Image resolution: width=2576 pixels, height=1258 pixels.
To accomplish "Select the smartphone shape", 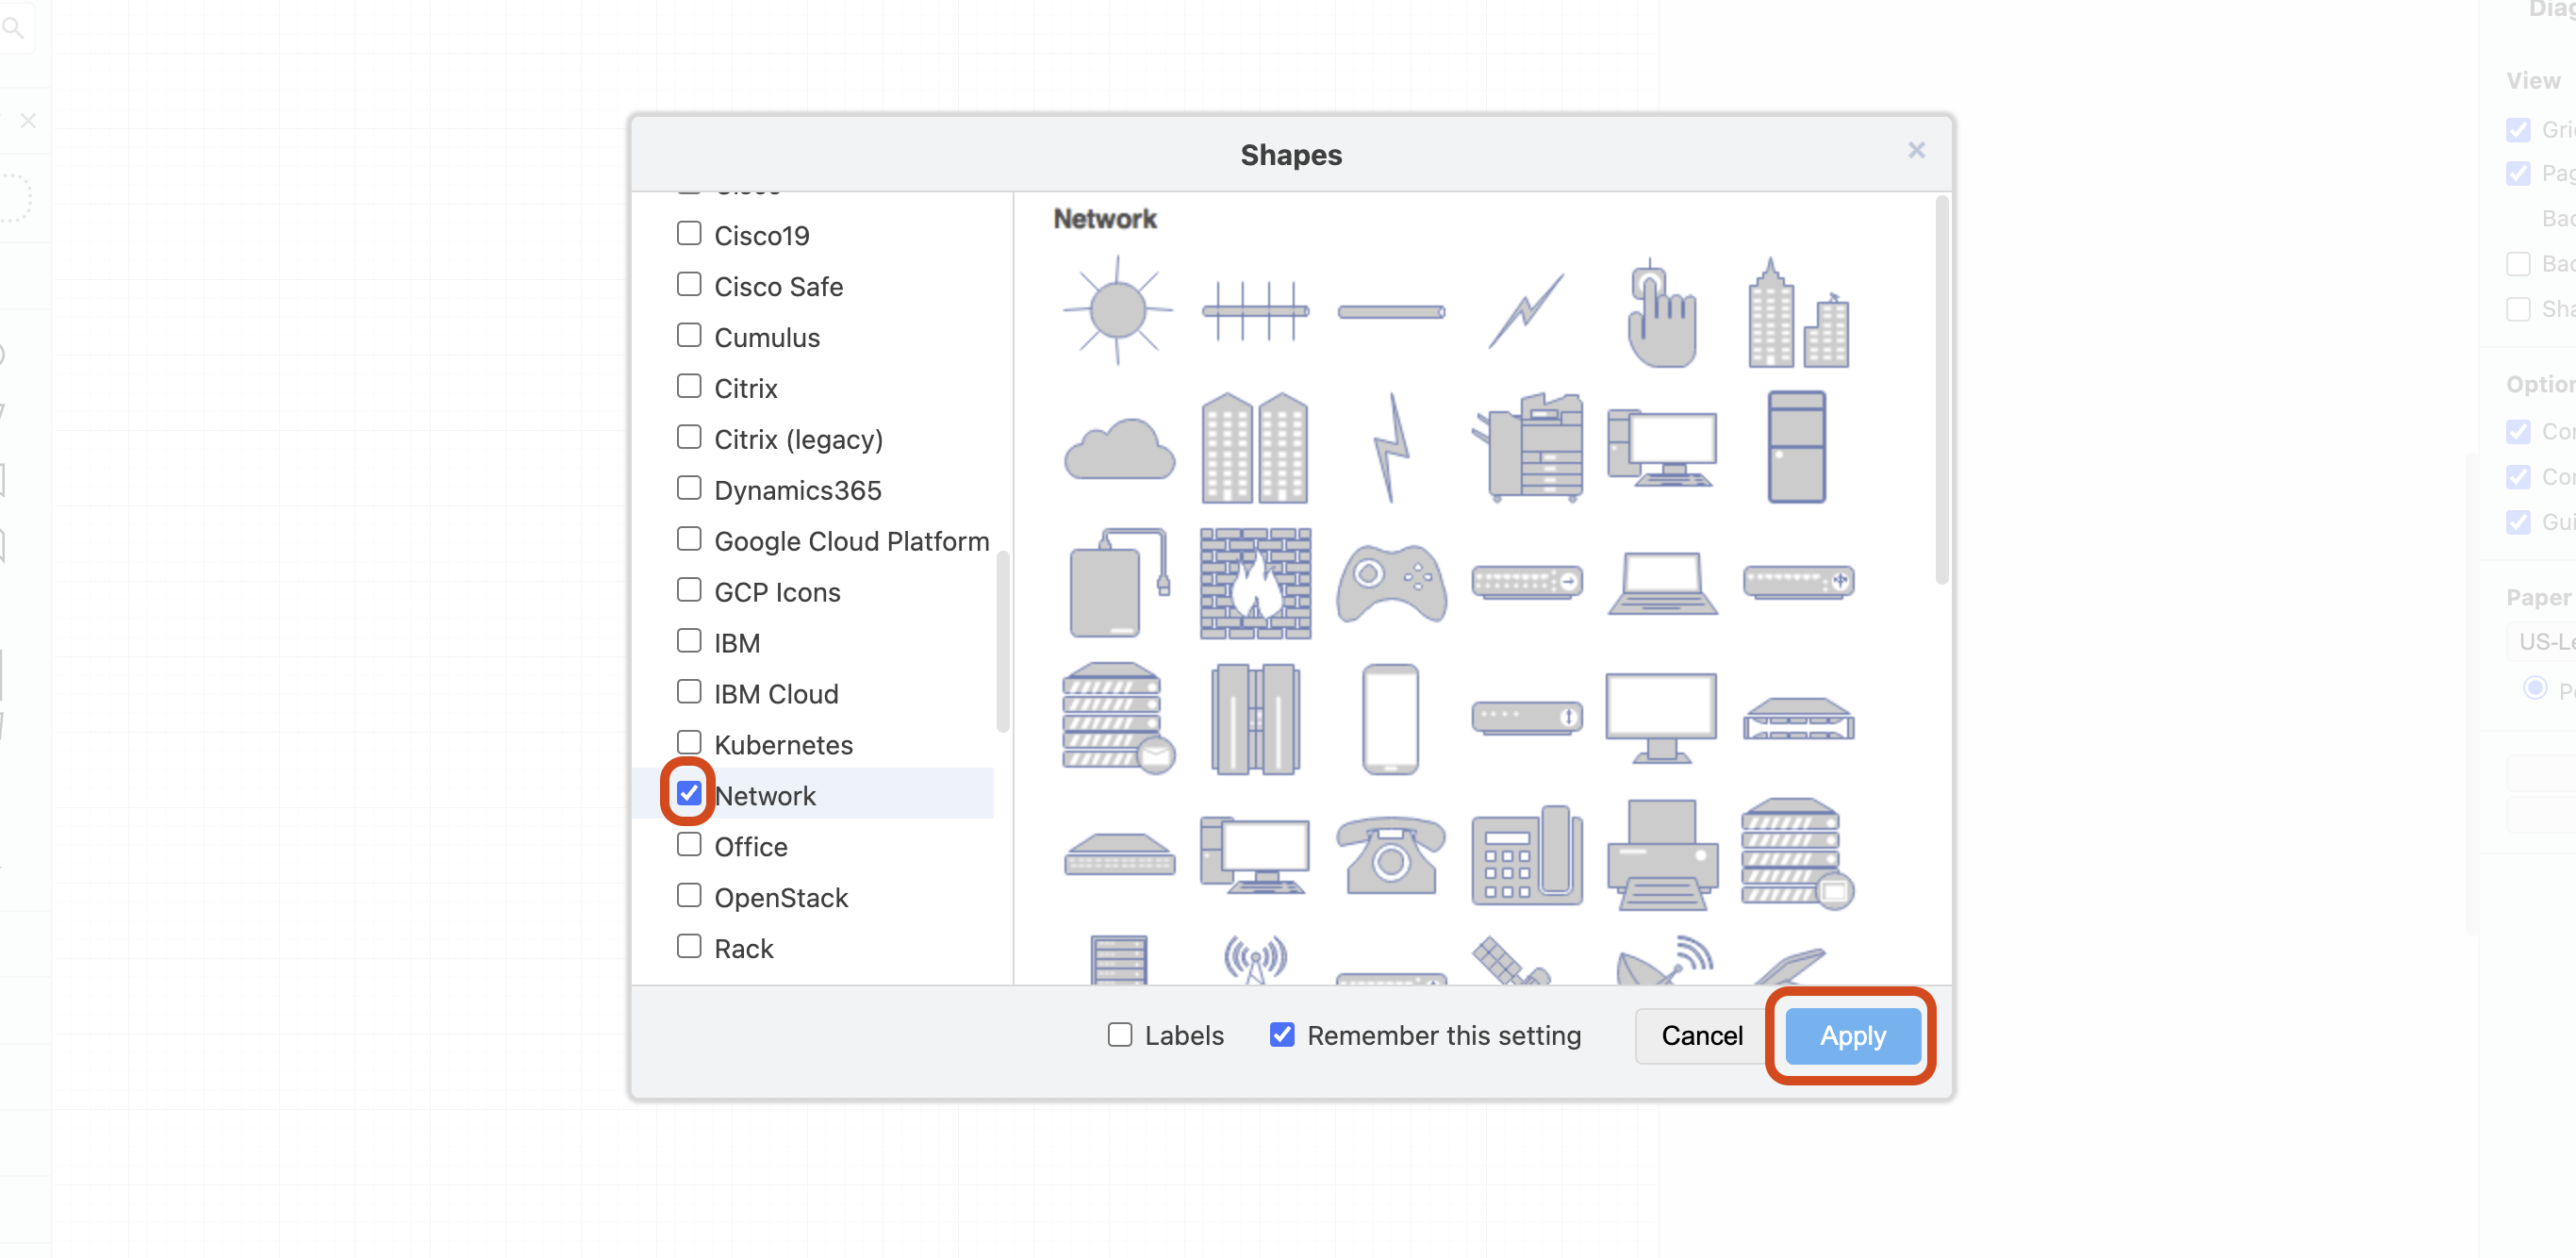I will (x=1391, y=718).
